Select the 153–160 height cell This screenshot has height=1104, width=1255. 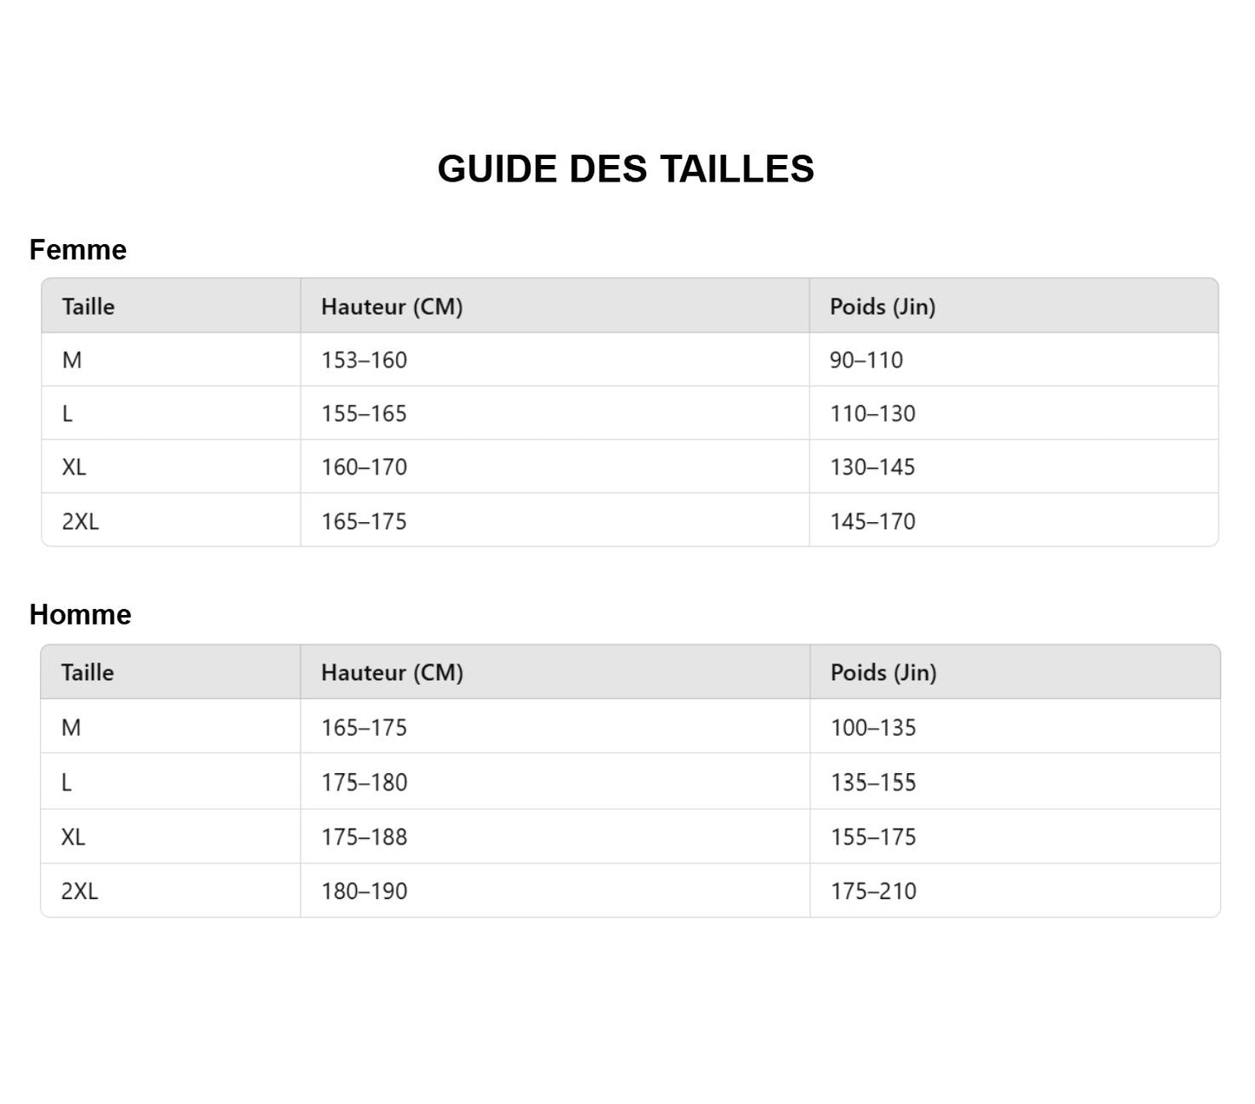click(364, 360)
